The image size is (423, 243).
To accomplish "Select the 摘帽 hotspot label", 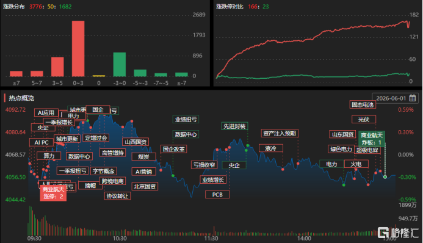I will point(90,186).
